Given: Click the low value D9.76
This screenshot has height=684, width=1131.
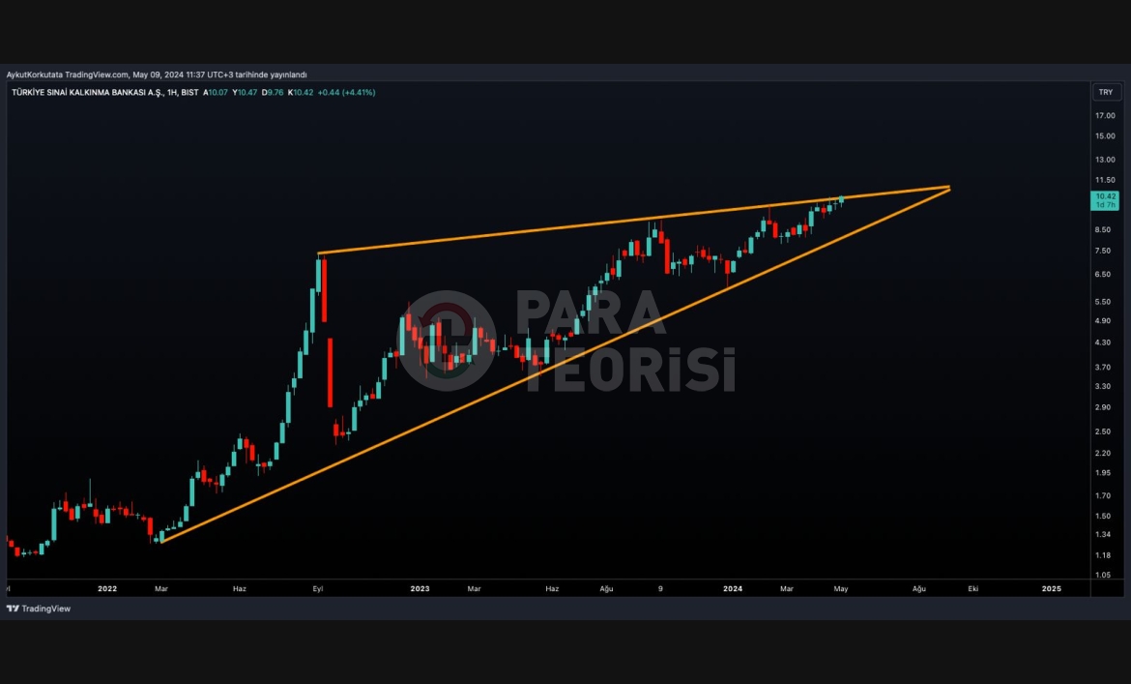Looking at the screenshot, I should pos(273,92).
